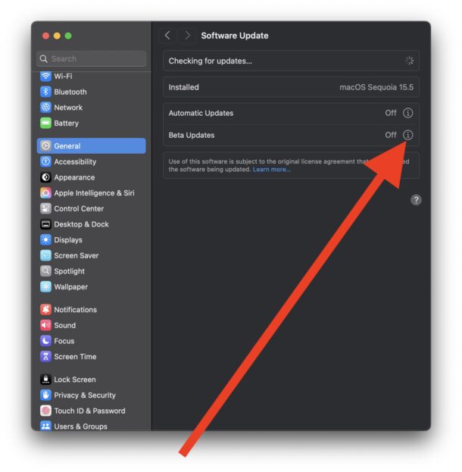Open the Displays settings pane
The image size is (462, 472).
tap(68, 240)
